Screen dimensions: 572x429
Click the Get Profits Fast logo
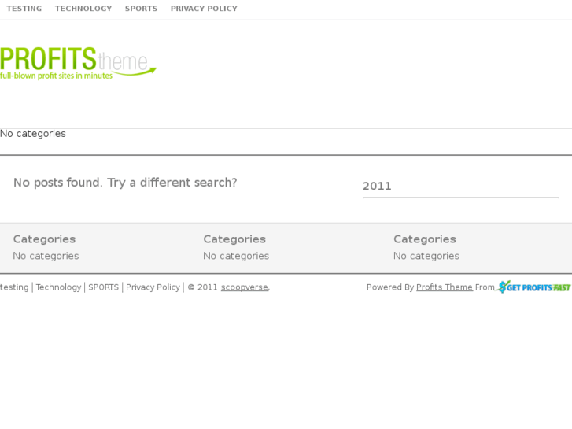point(534,287)
